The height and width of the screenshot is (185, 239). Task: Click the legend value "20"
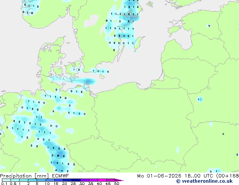(64, 183)
